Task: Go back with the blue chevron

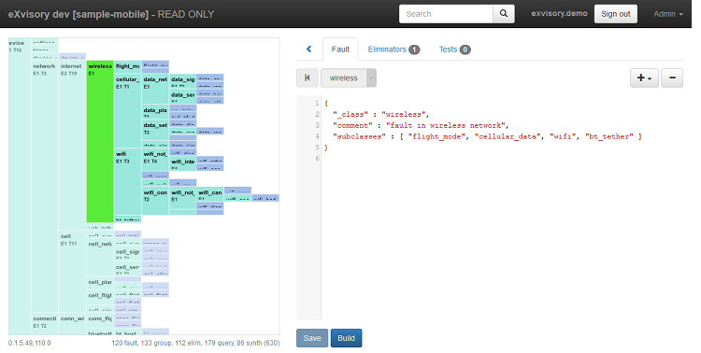Action: (x=308, y=49)
